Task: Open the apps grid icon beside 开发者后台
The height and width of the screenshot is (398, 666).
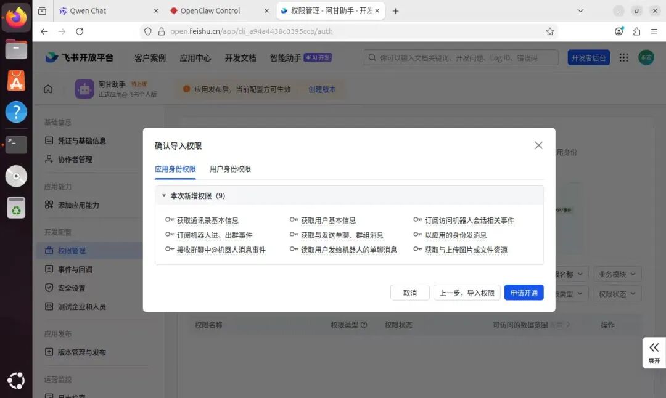Action: pyautogui.click(x=624, y=57)
